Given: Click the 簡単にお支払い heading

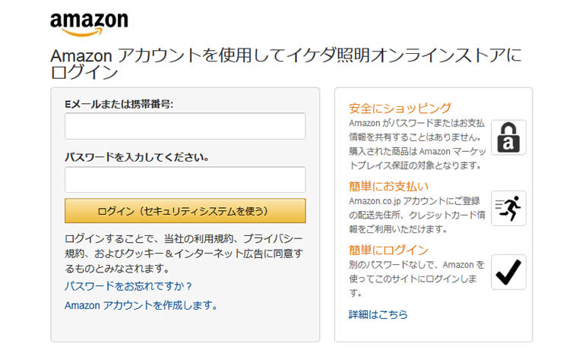Looking at the screenshot, I should 388,186.
